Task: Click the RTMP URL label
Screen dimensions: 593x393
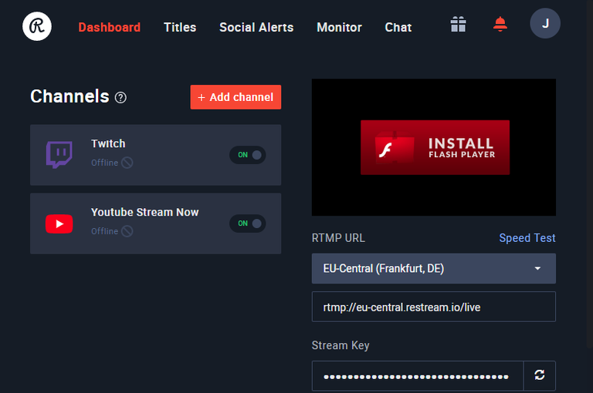Action: pyautogui.click(x=338, y=238)
